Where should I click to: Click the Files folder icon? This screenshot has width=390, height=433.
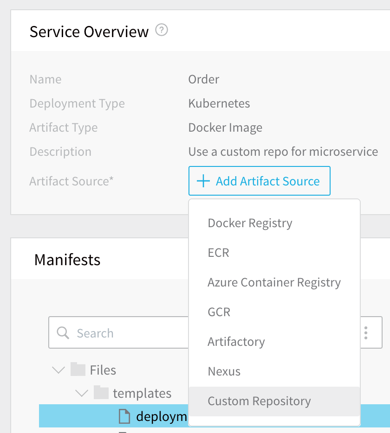78,369
